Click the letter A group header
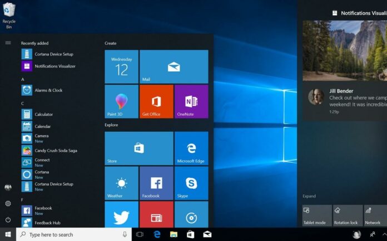Viewport: 387px width, 241px height. point(23,79)
